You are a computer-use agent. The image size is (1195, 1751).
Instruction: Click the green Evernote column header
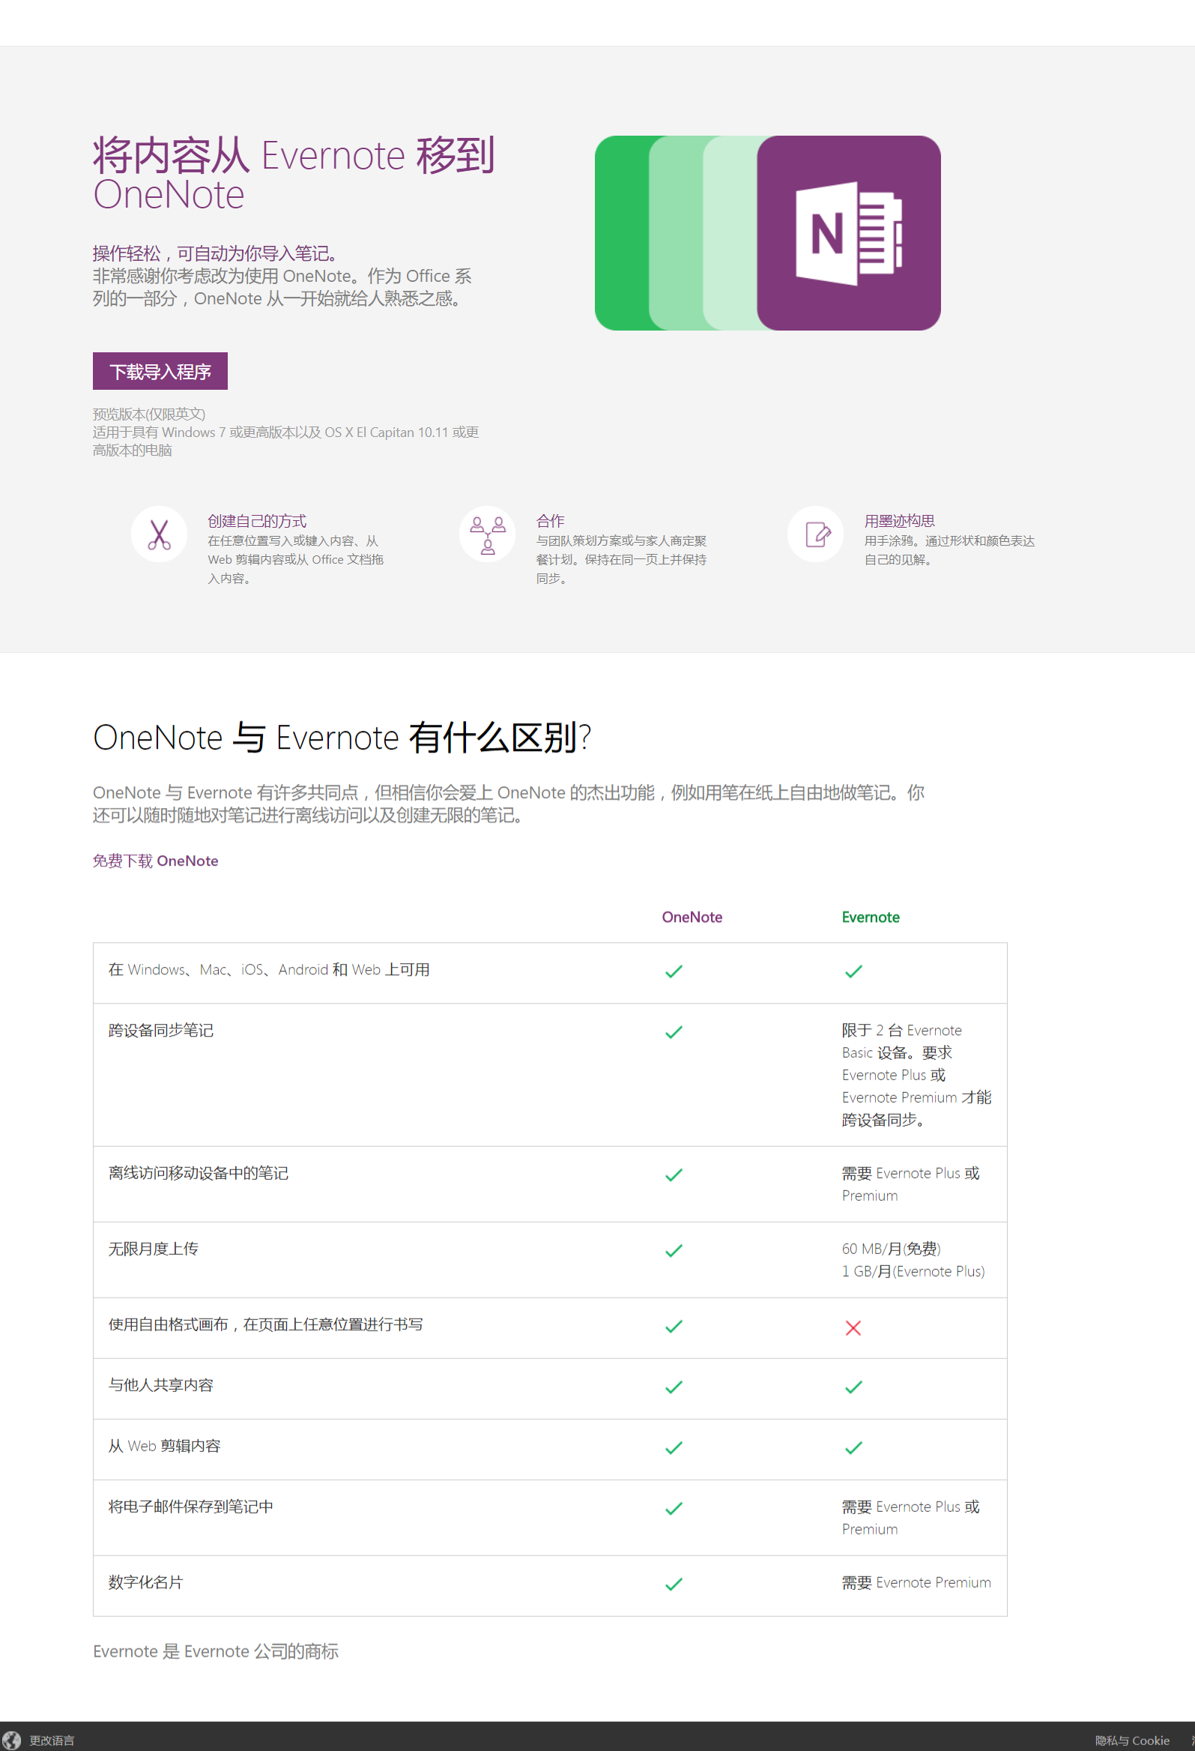click(x=870, y=917)
